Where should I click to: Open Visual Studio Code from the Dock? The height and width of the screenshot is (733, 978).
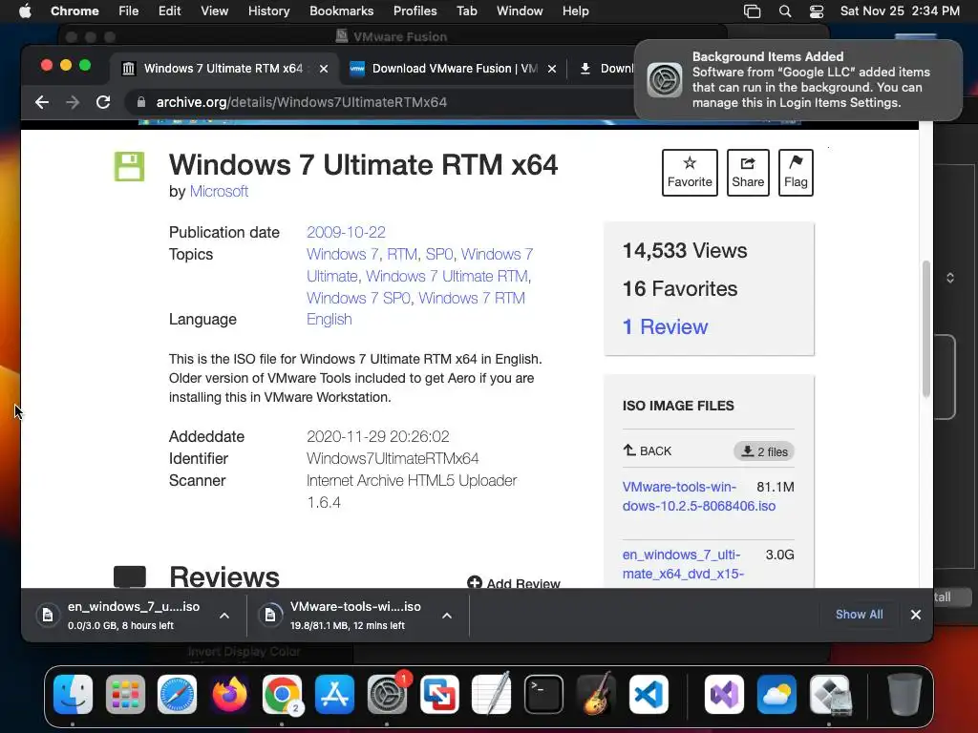(x=648, y=695)
